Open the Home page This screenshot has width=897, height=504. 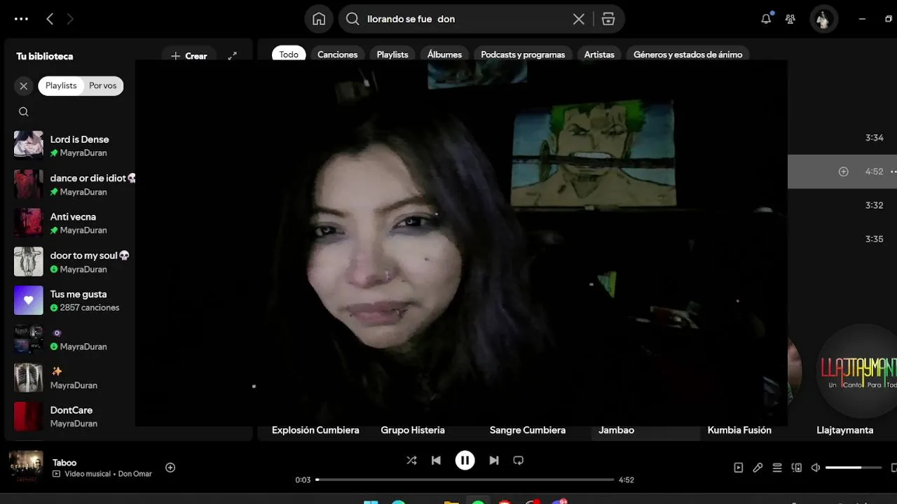[x=319, y=19]
